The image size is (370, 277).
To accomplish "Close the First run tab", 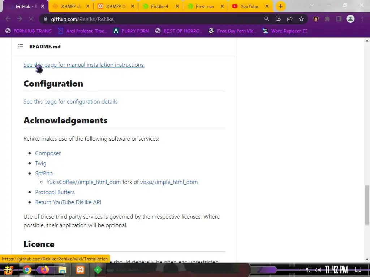I will [x=222, y=6].
